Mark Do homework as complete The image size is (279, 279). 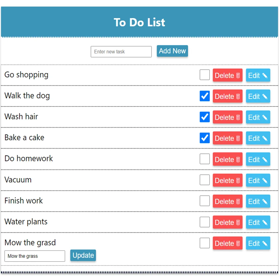point(205,159)
